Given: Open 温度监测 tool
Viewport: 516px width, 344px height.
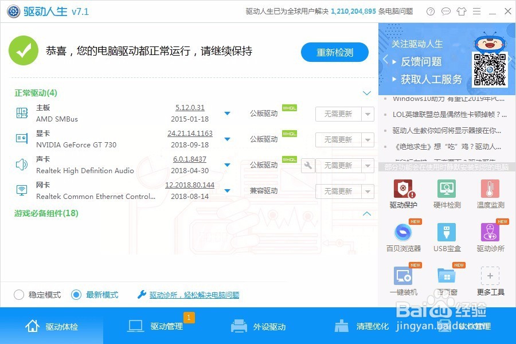Looking at the screenshot, I should pos(490,194).
